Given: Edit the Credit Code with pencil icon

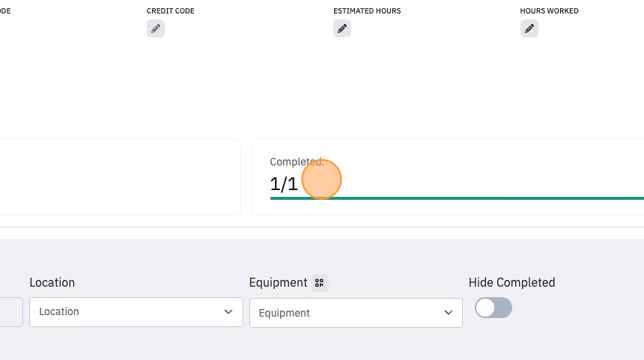Looking at the screenshot, I should tap(156, 28).
